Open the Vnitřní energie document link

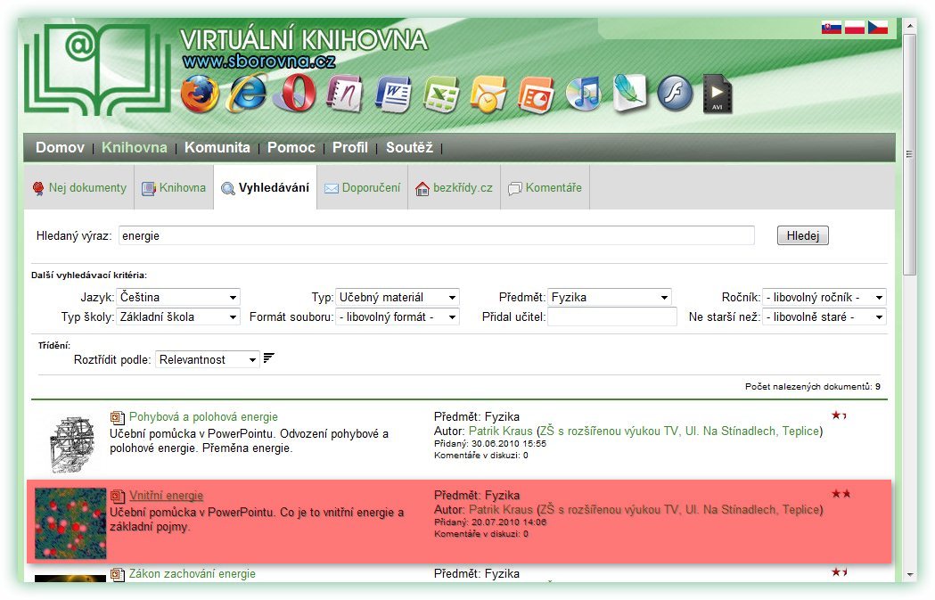pos(167,496)
